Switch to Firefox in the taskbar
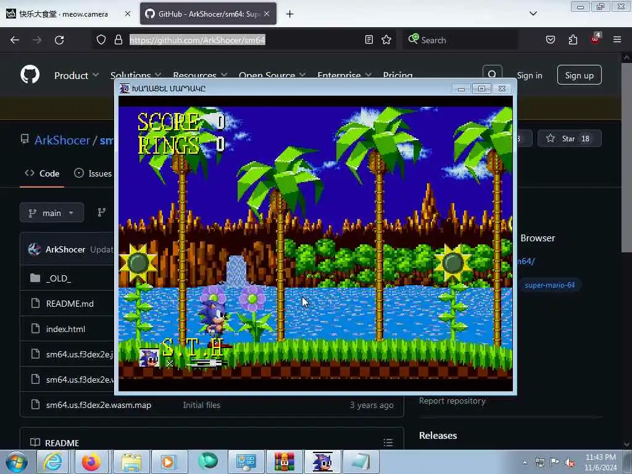This screenshot has height=474, width=632. (91, 462)
